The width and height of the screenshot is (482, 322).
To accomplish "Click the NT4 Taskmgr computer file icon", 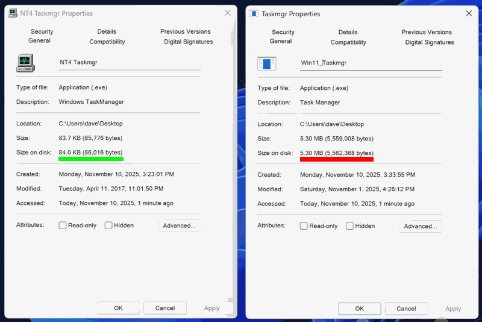I will [x=25, y=63].
